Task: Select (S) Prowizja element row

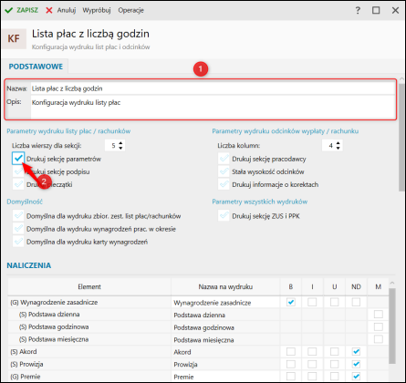Action: (x=89, y=364)
